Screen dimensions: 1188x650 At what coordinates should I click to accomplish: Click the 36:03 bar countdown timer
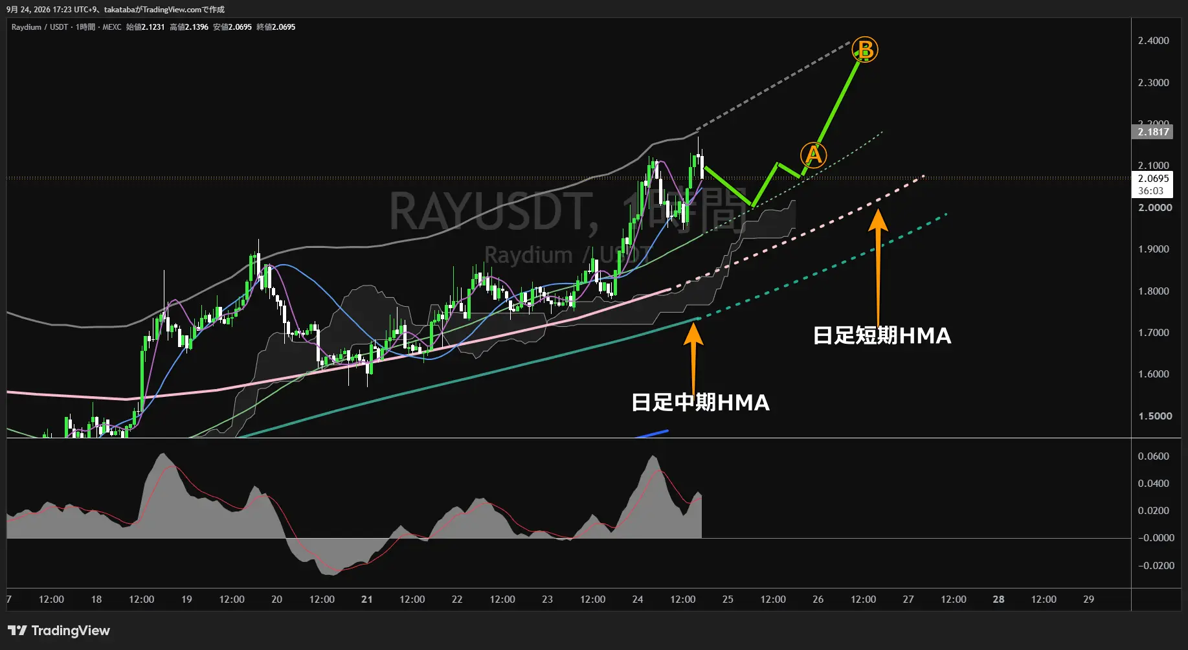tap(1151, 191)
